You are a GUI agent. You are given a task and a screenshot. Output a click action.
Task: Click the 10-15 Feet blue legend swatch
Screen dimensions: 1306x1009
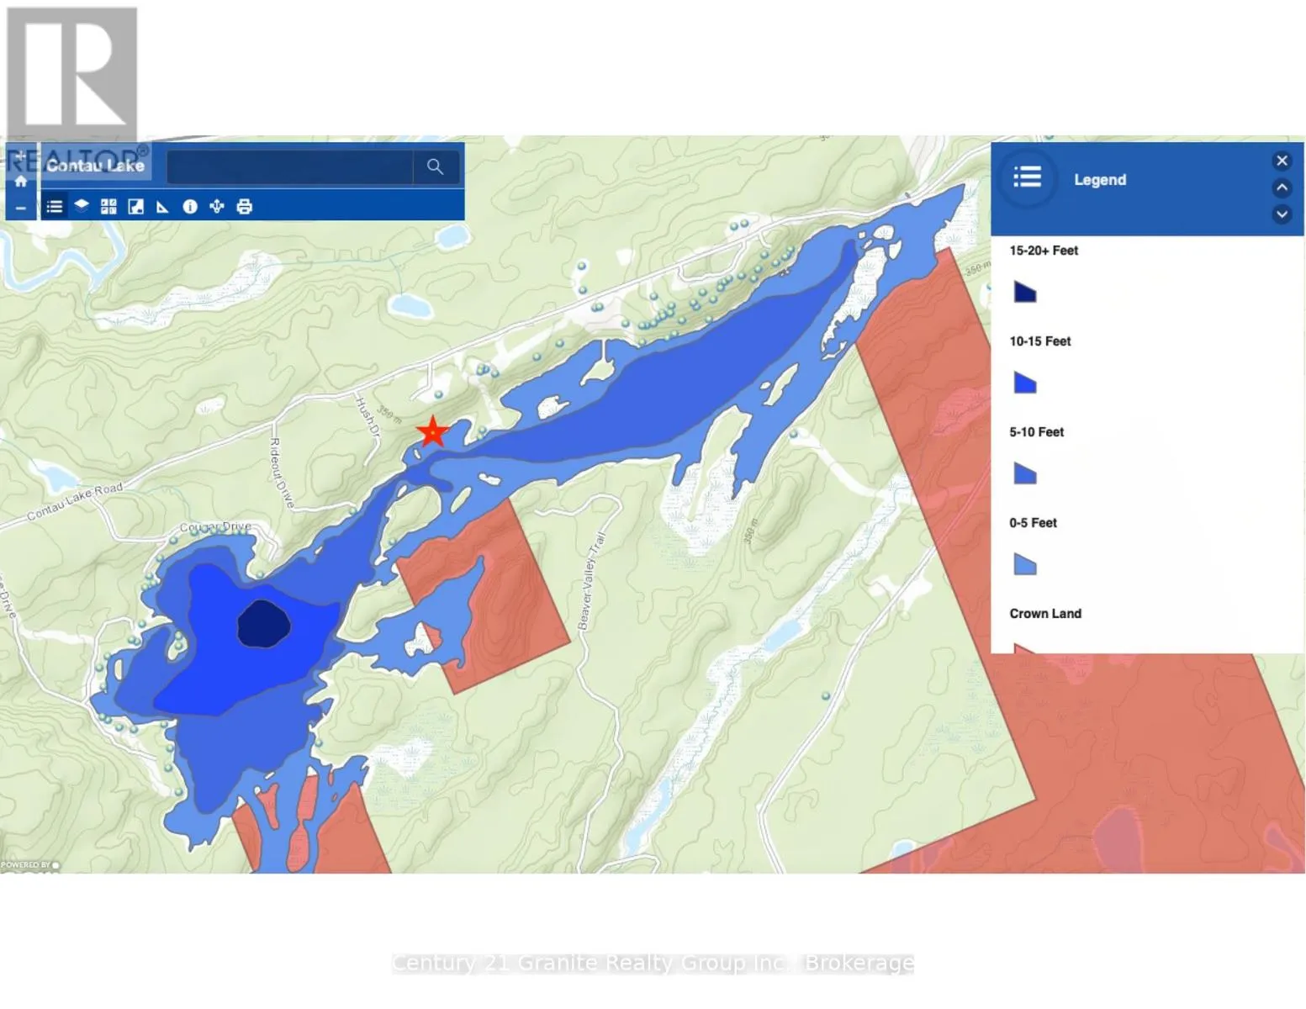click(x=1024, y=383)
